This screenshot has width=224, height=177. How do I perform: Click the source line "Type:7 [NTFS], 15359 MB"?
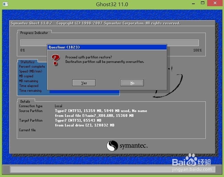(101, 111)
